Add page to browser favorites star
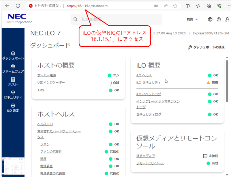 click(175, 6)
